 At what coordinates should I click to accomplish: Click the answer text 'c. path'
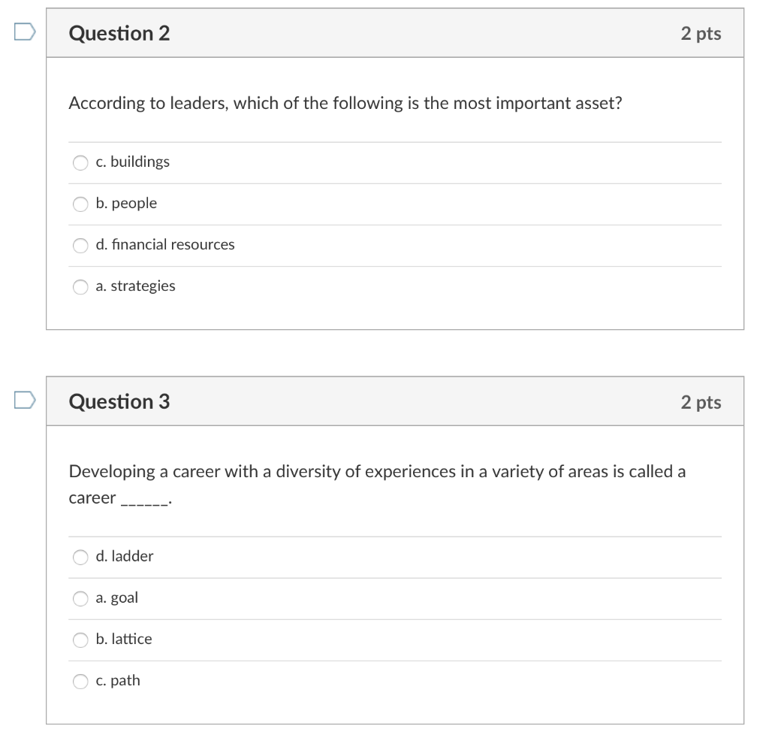pyautogui.click(x=118, y=681)
